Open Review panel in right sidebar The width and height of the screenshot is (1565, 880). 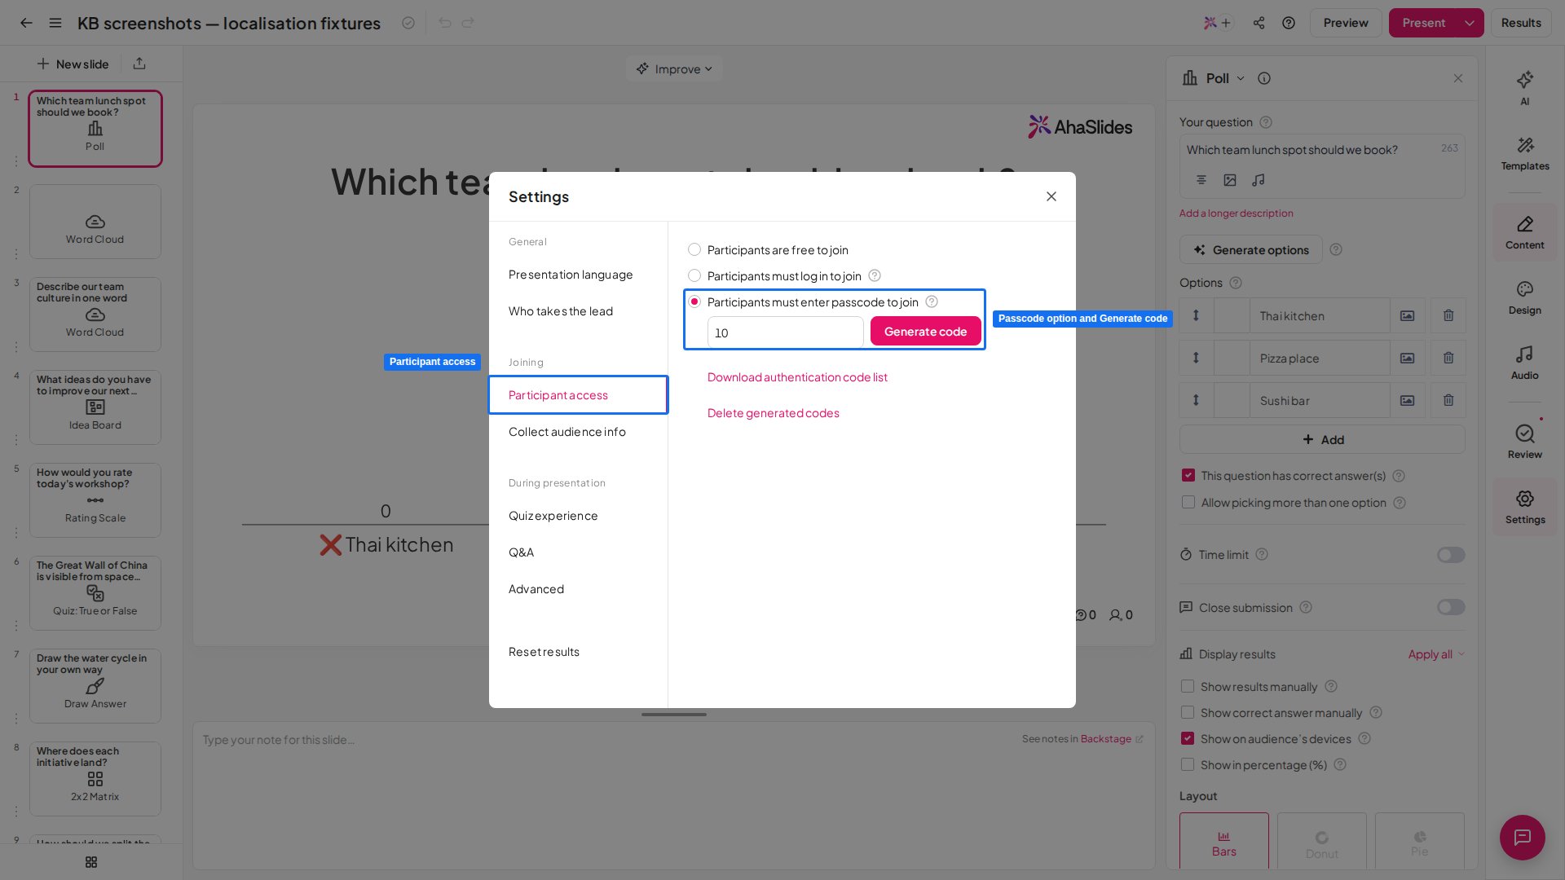point(1524,442)
